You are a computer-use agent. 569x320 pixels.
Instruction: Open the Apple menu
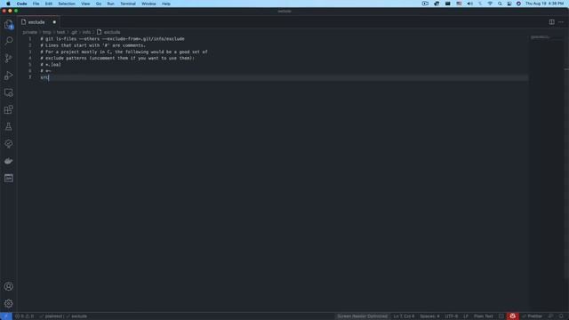click(8, 4)
